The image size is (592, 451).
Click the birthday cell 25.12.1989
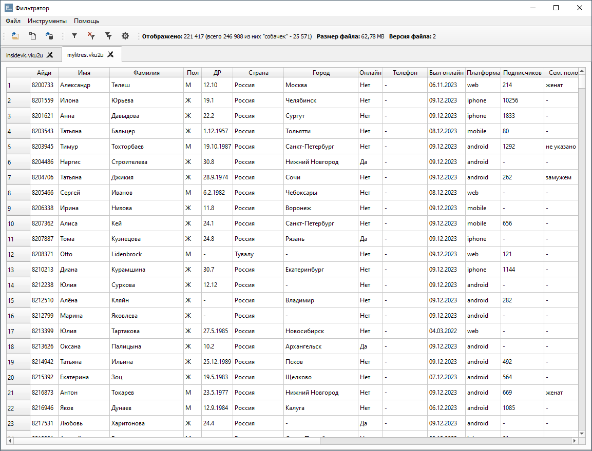tap(217, 362)
